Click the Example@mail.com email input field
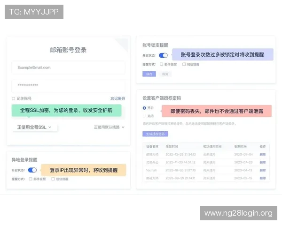The height and width of the screenshot is (225, 282). (68, 67)
